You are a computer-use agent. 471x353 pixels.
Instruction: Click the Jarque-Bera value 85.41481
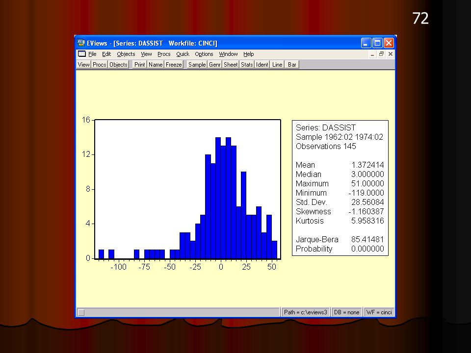coord(367,239)
